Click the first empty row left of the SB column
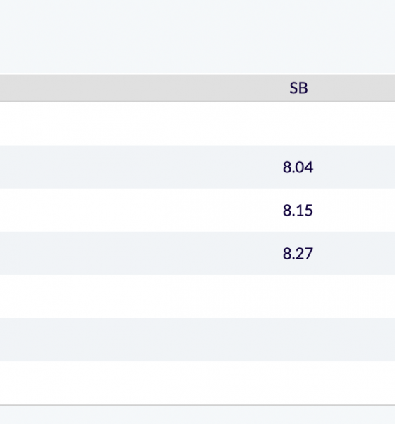This screenshot has height=424, width=395. 135,124
